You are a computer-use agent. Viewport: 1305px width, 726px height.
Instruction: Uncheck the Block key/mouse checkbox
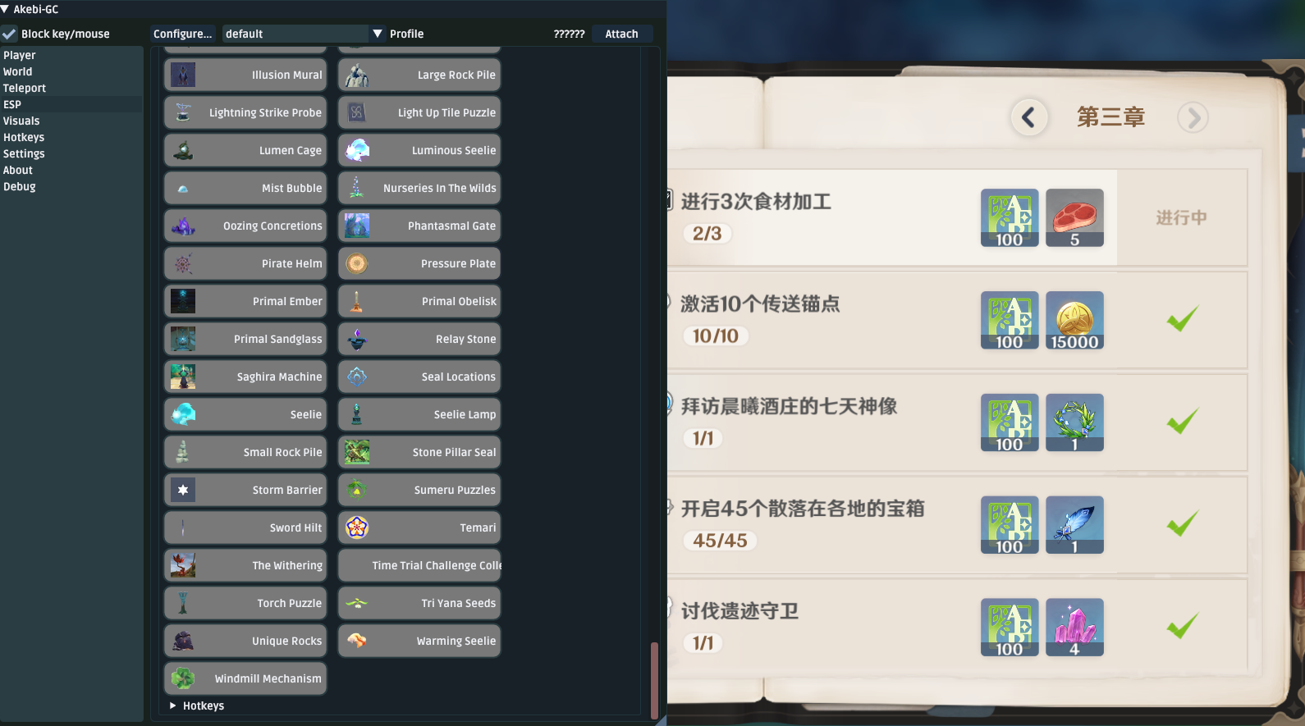click(x=9, y=34)
